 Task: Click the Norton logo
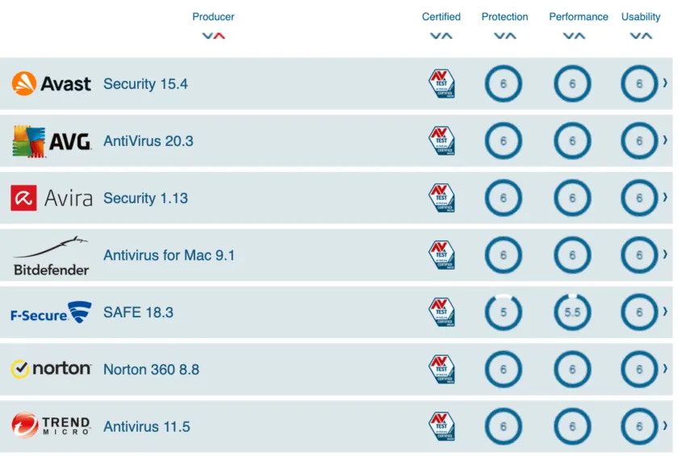point(51,369)
